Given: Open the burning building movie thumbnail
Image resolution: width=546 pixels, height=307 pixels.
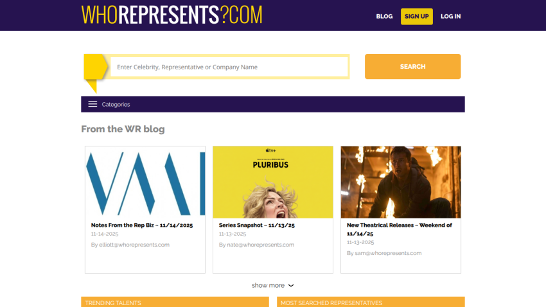Looking at the screenshot, I should (x=401, y=182).
